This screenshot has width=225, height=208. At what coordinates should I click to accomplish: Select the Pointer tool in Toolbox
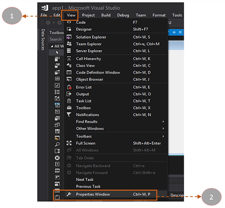57,53
